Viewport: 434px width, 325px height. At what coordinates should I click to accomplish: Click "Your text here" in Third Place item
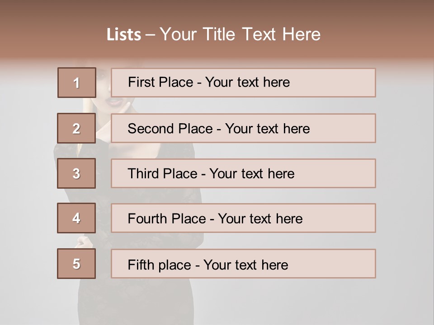252,174
